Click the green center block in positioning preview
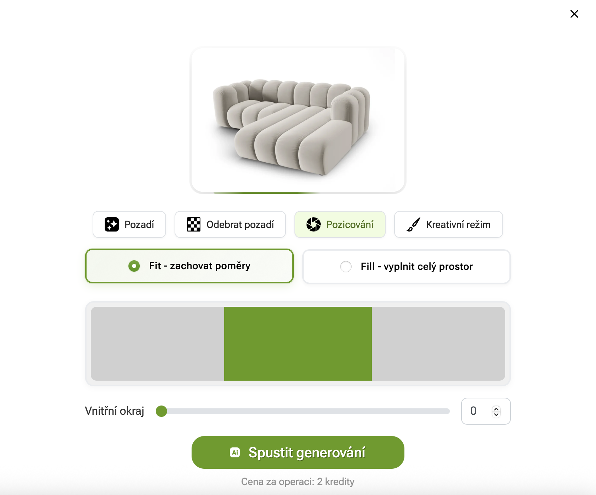Image resolution: width=596 pixels, height=495 pixels. 298,344
